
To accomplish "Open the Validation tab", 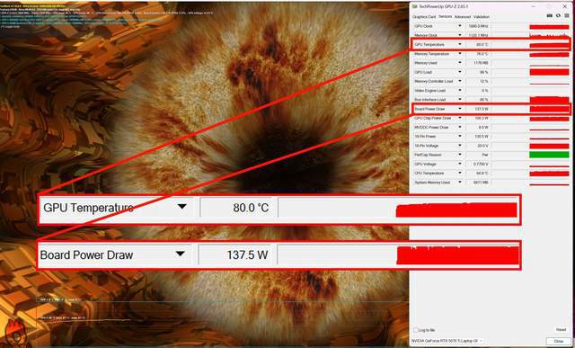I will 482,17.
